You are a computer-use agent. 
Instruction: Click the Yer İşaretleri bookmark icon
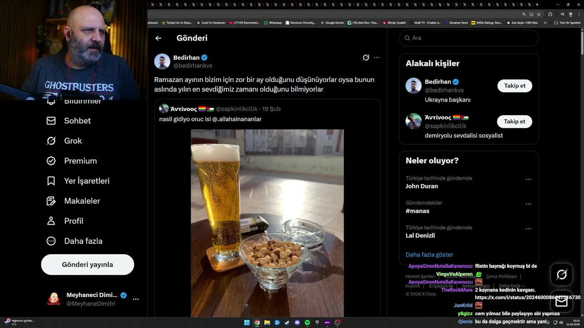coord(51,181)
